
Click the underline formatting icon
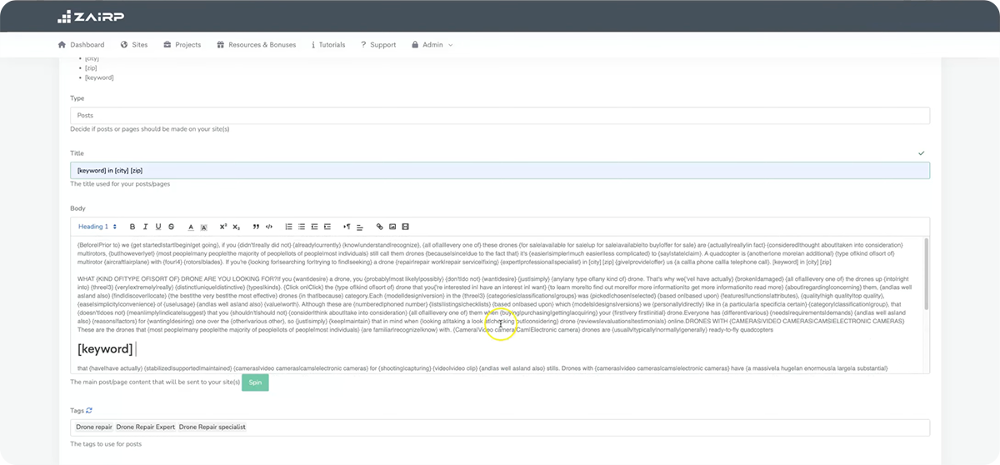tap(157, 227)
